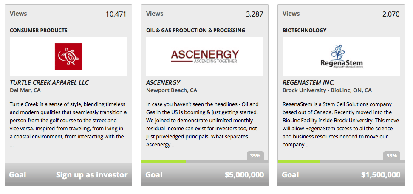Click the Turtle Creek description text
This screenshot has width=413, height=194.
click(x=68, y=124)
